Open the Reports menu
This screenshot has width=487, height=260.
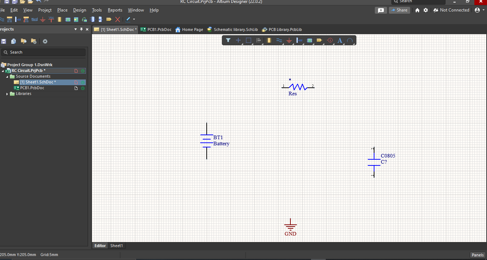[x=115, y=10]
